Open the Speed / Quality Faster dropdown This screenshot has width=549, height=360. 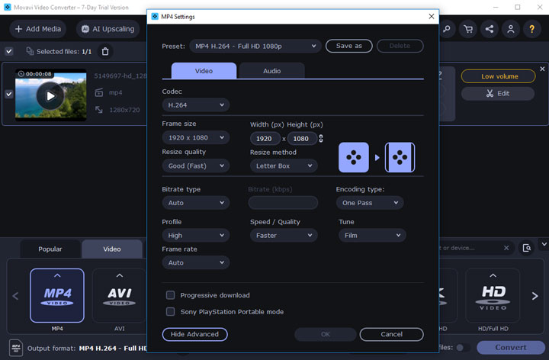[284, 236]
